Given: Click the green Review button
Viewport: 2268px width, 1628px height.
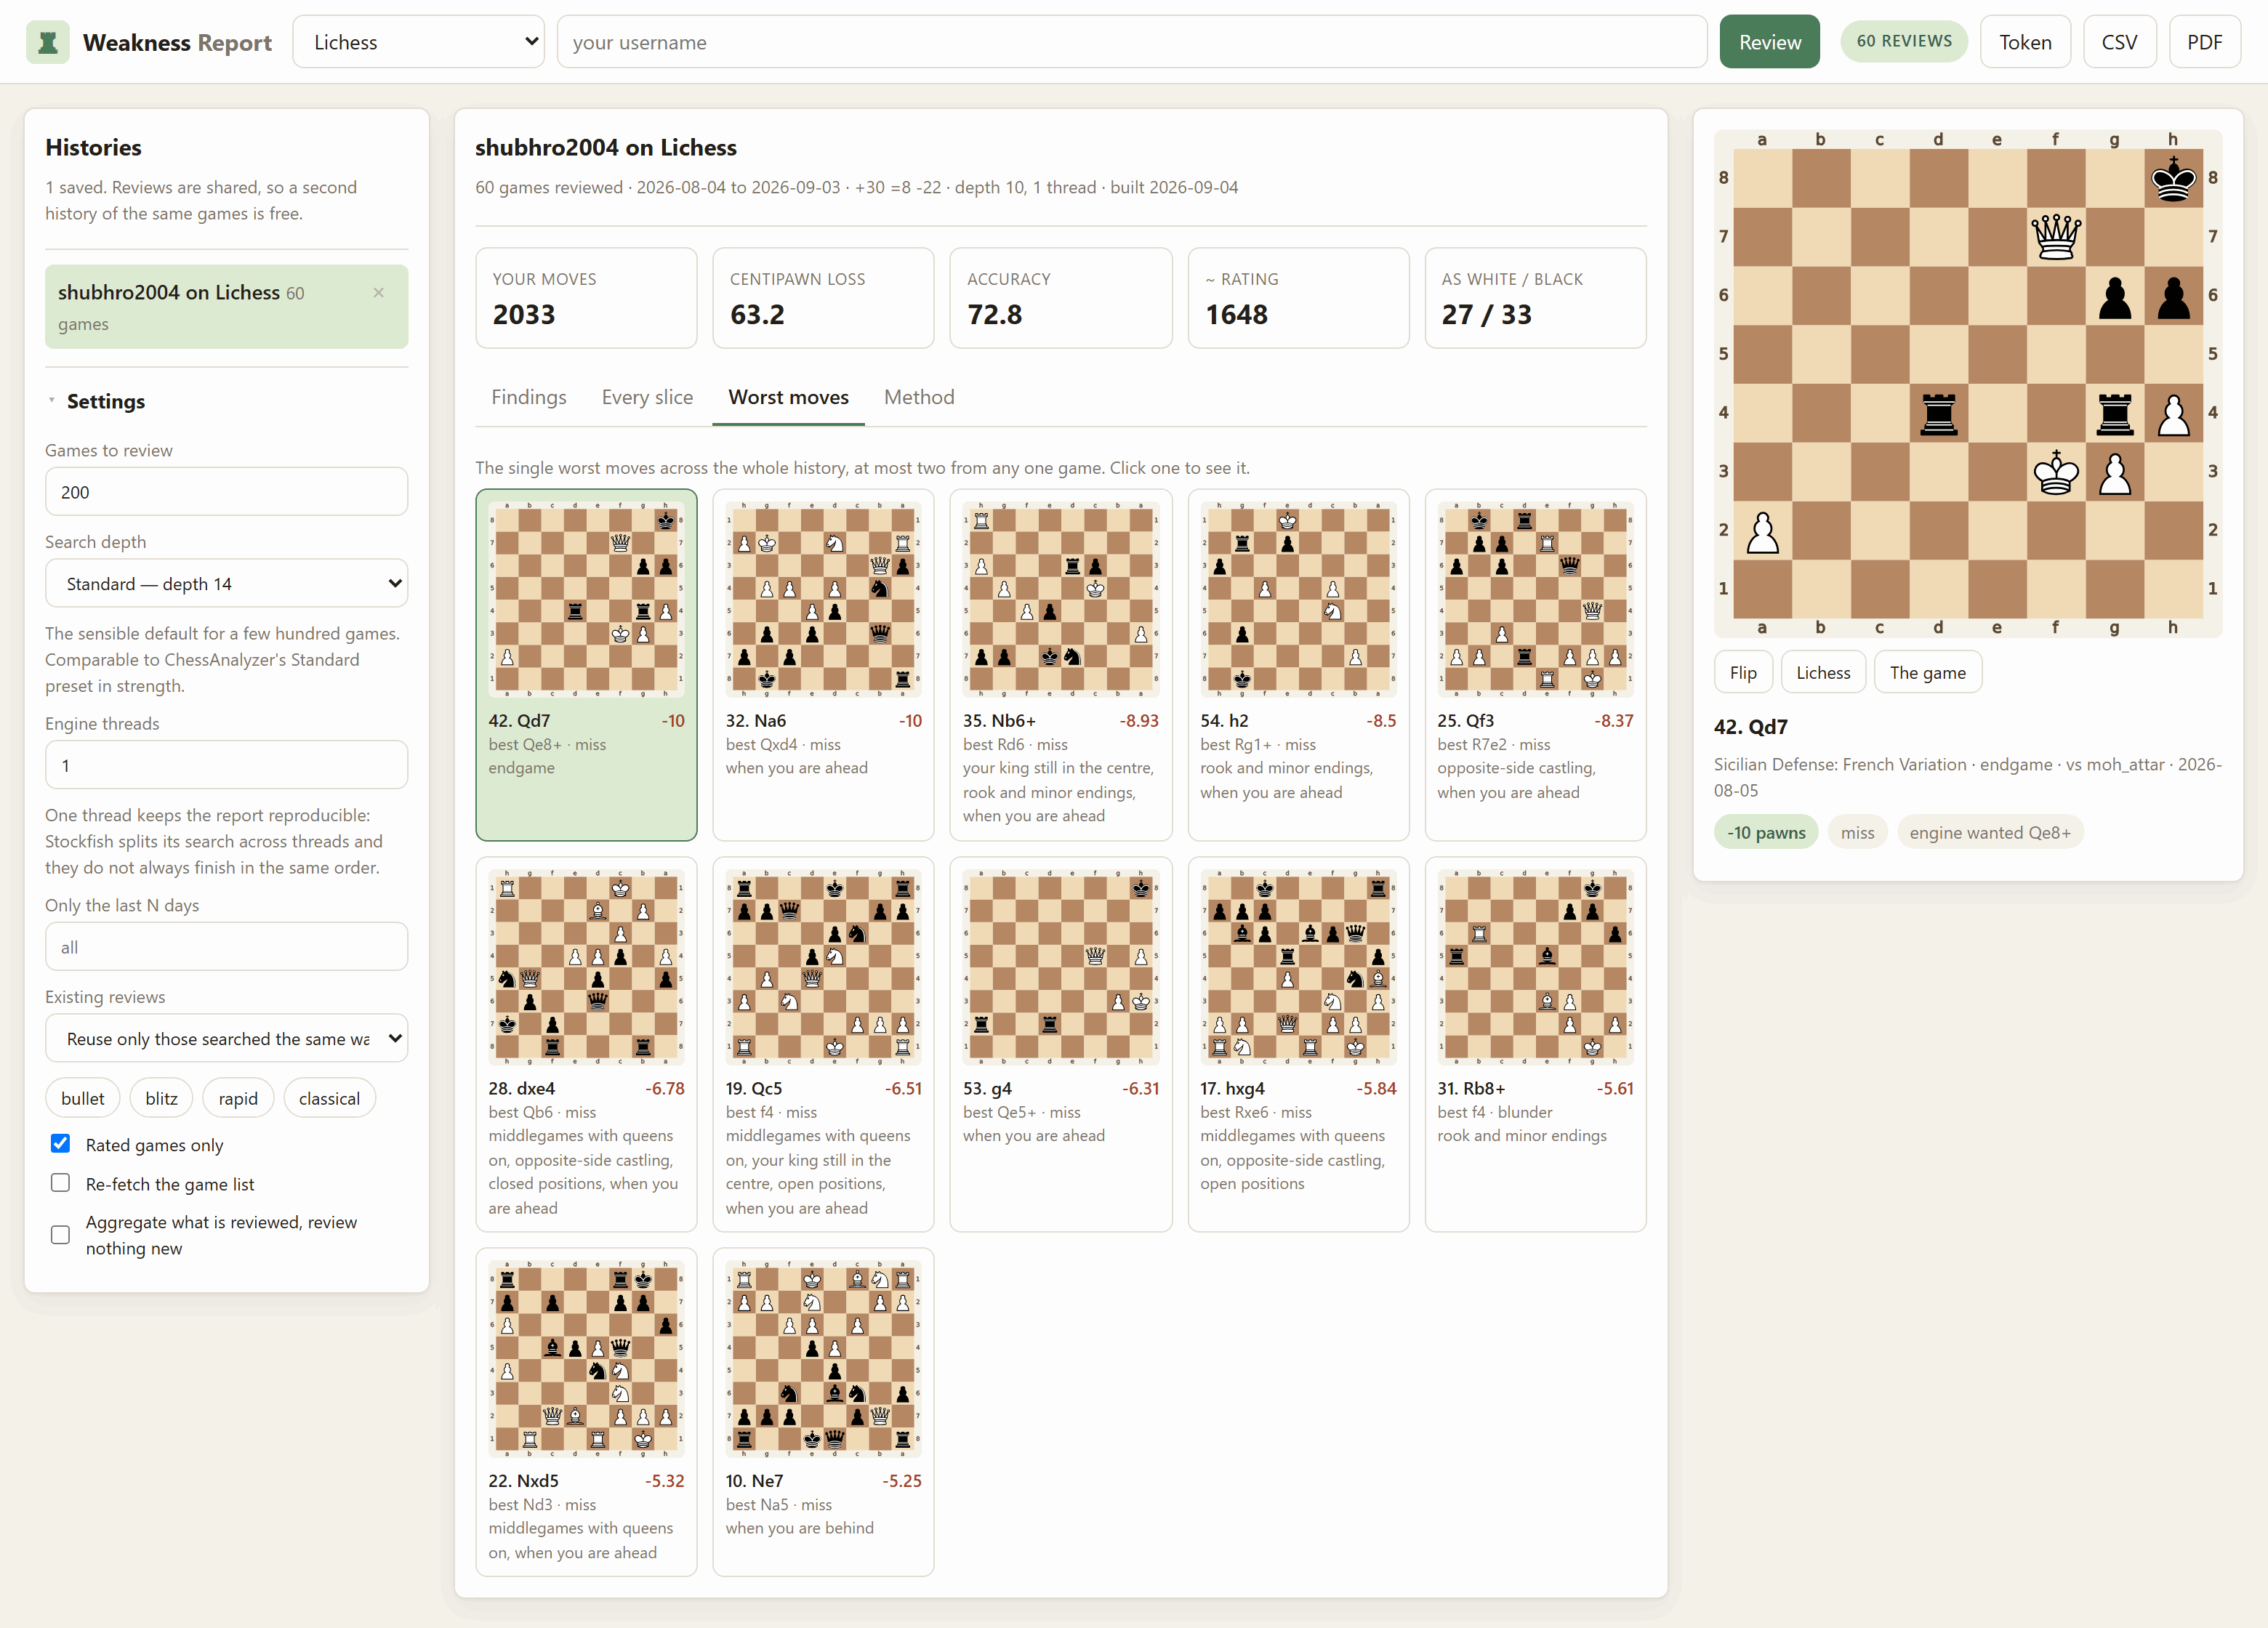Looking at the screenshot, I should tap(1769, 42).
